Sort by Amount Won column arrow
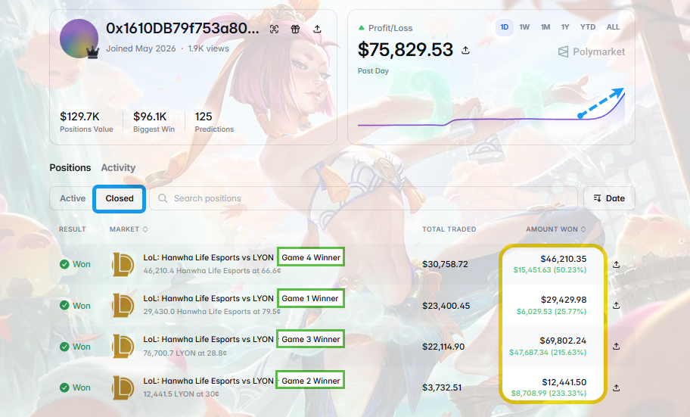The width and height of the screenshot is (690, 417). (x=583, y=229)
